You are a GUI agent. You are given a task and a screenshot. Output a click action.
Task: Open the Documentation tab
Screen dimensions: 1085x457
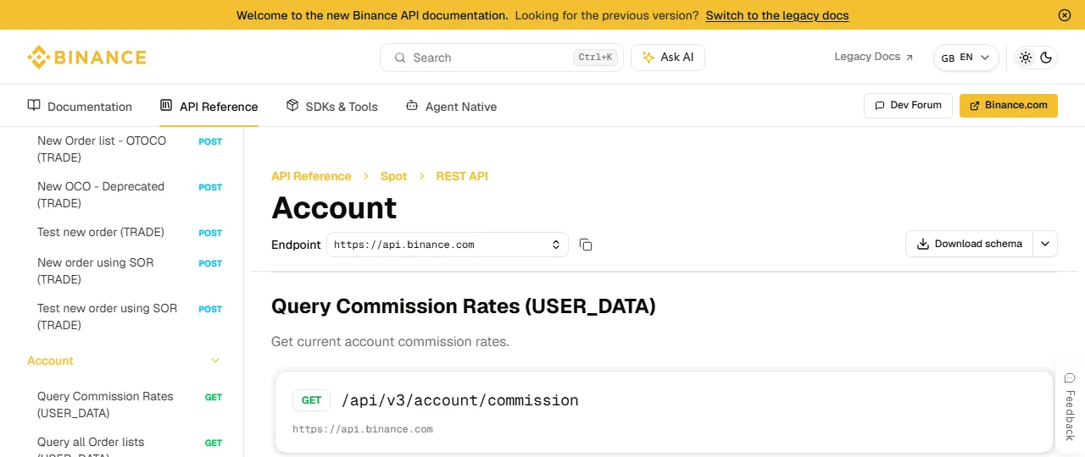80,106
